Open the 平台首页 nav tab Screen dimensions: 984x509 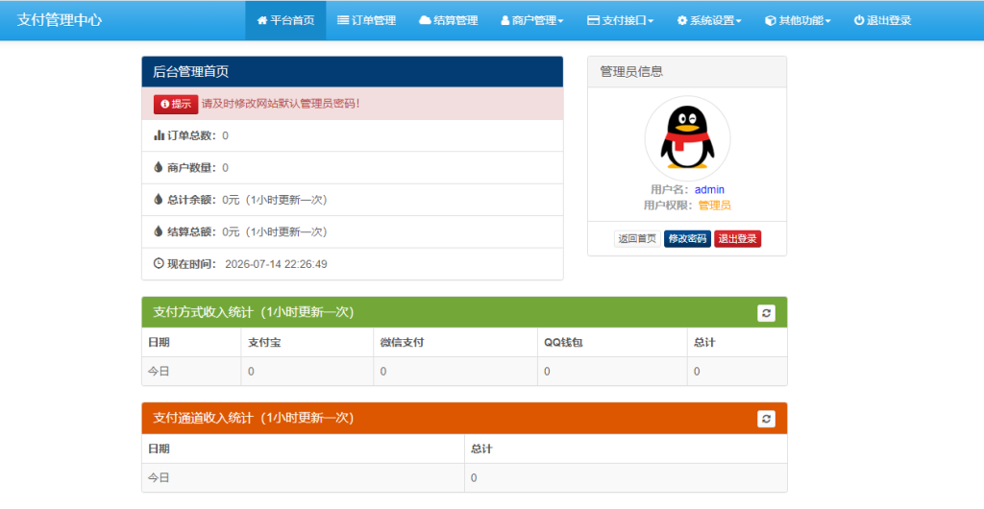coord(285,20)
